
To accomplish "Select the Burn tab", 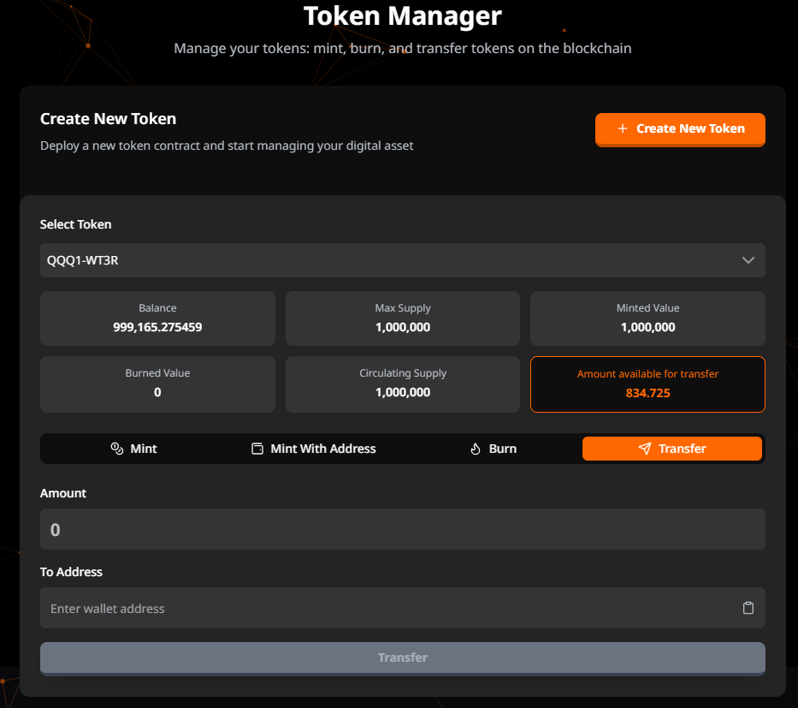I will [502, 449].
